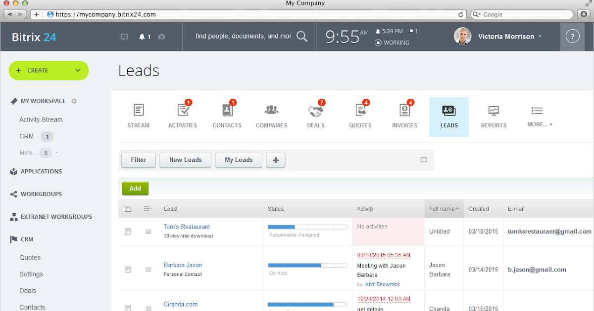The height and width of the screenshot is (311, 594).
Task: Open Victoria Morrison user menu arrow
Action: 540,37
